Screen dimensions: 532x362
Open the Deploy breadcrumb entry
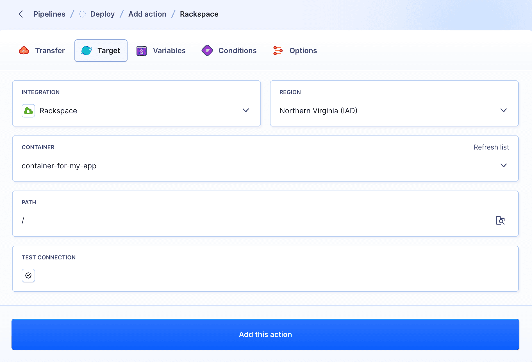(x=102, y=14)
